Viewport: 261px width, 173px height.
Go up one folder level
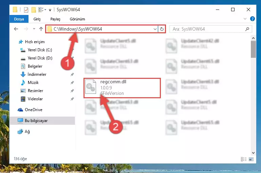click(x=41, y=29)
